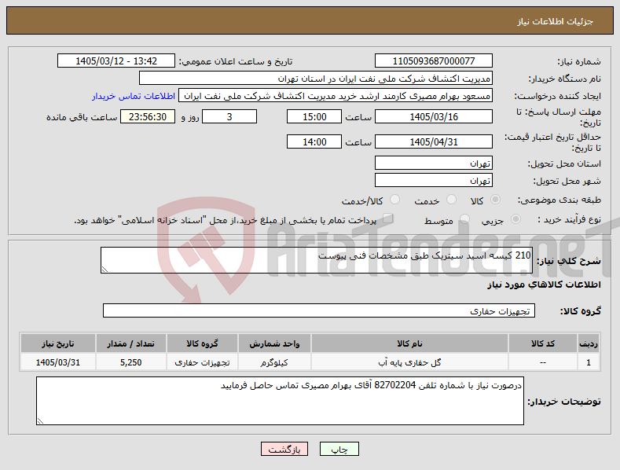Click the price validity date 1405/04/31
Image resolution: width=620 pixels, height=470 pixels.
point(433,141)
